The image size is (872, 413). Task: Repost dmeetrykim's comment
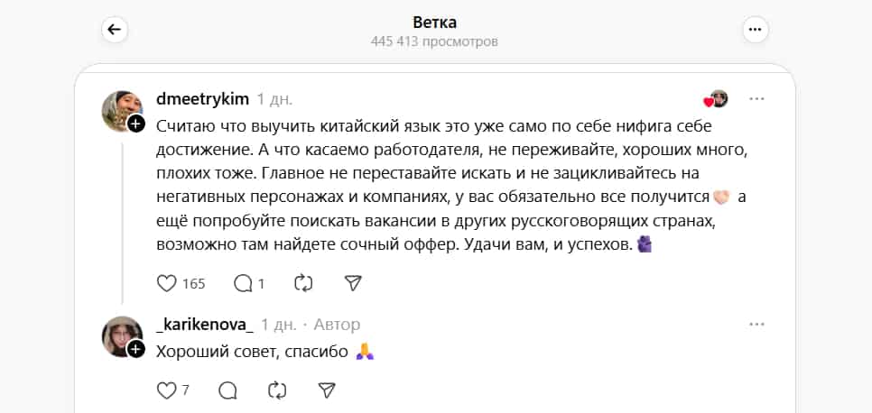click(303, 283)
